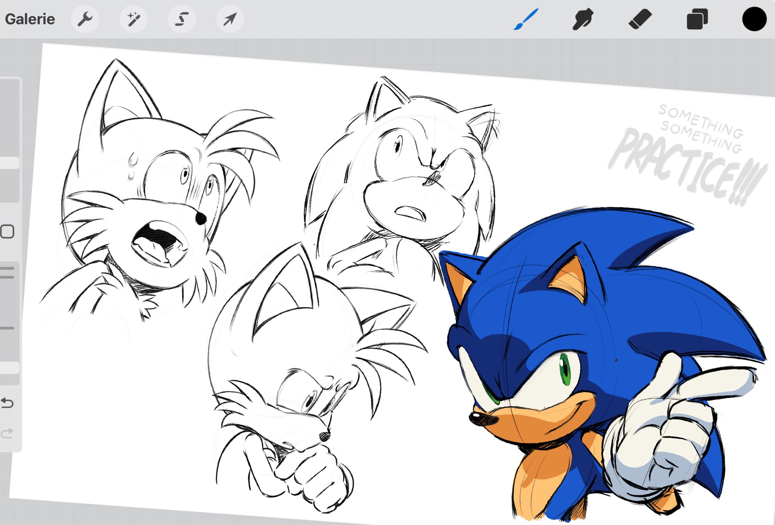The width and height of the screenshot is (775, 525).
Task: Tap the square modify button in sidebar
Action: coord(7,232)
